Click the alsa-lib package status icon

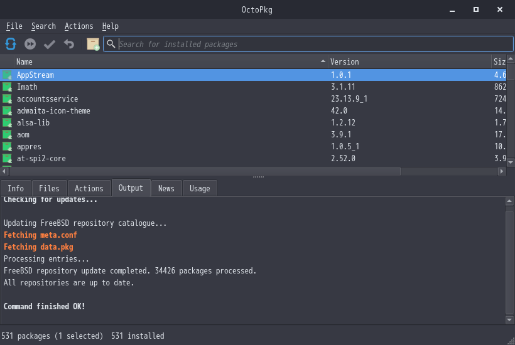point(8,123)
